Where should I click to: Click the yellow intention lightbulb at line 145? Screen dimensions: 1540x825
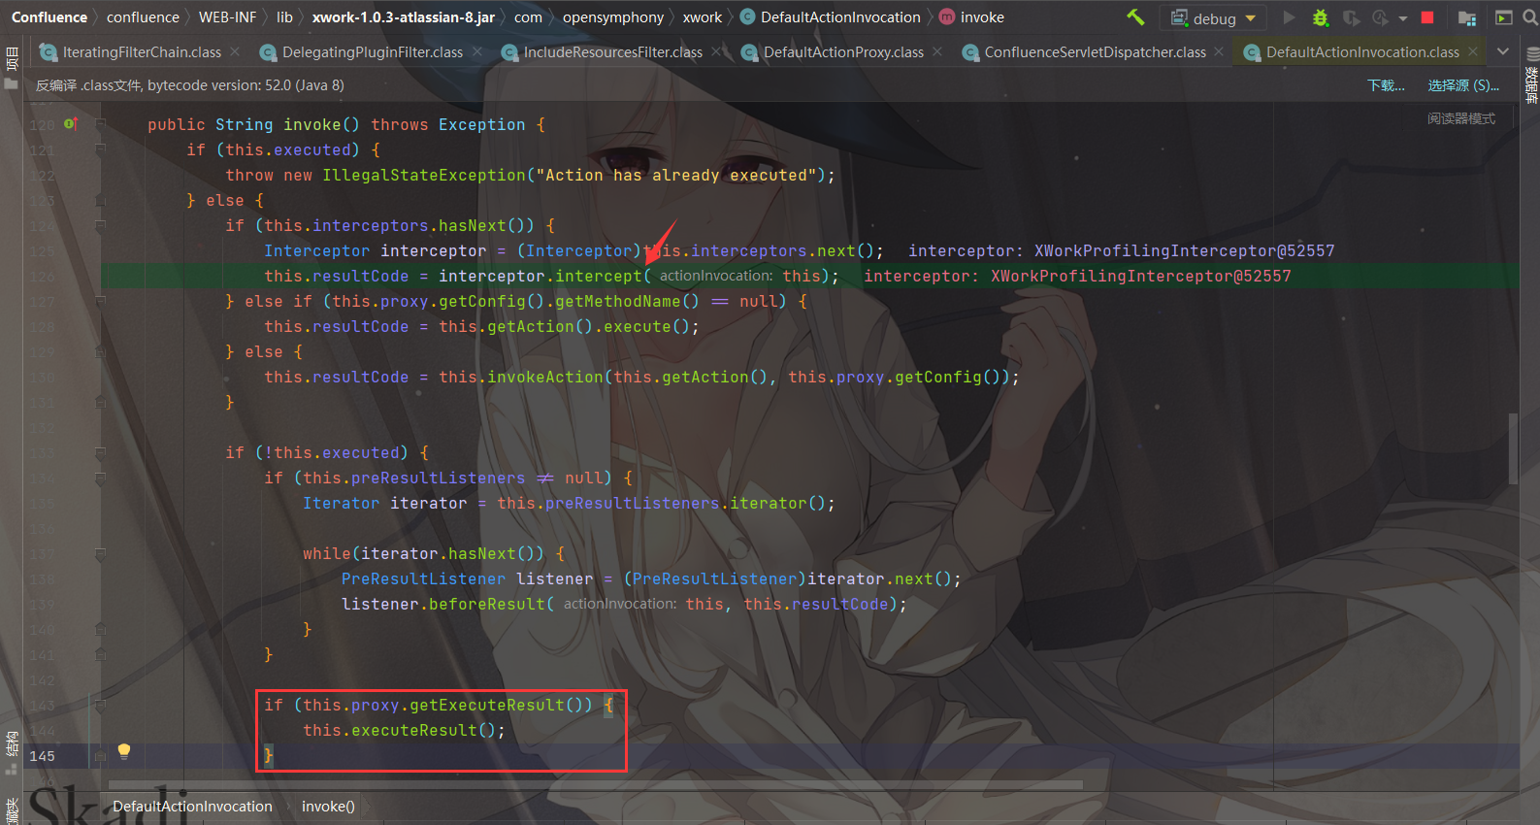click(124, 751)
